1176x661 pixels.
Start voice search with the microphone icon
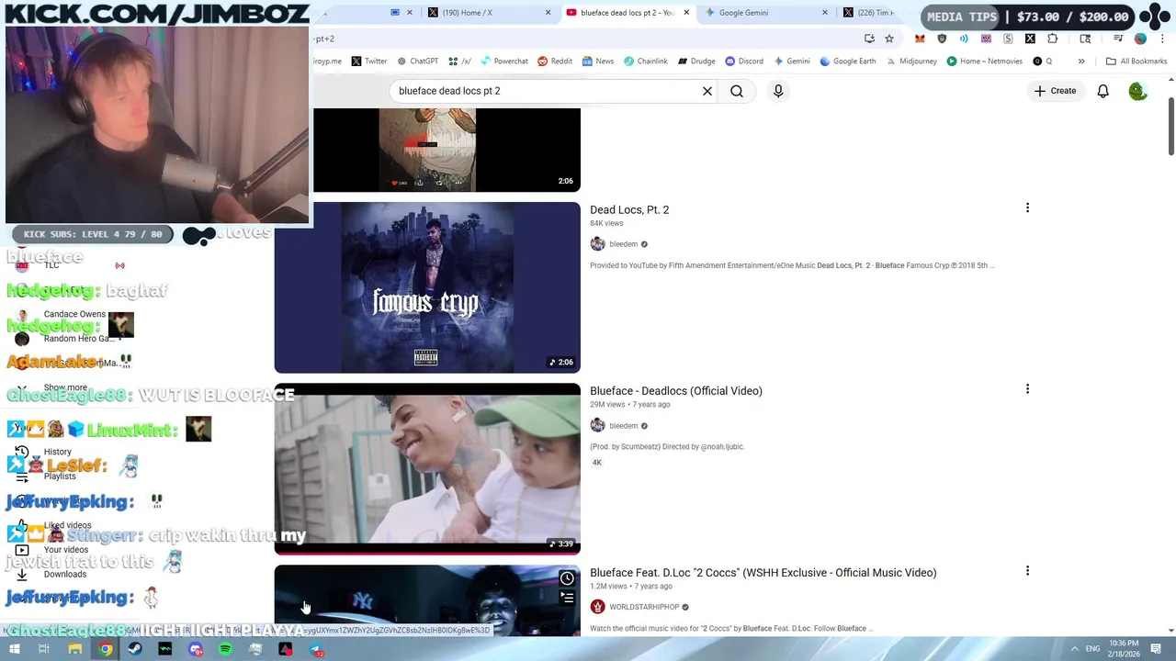pyautogui.click(x=778, y=91)
